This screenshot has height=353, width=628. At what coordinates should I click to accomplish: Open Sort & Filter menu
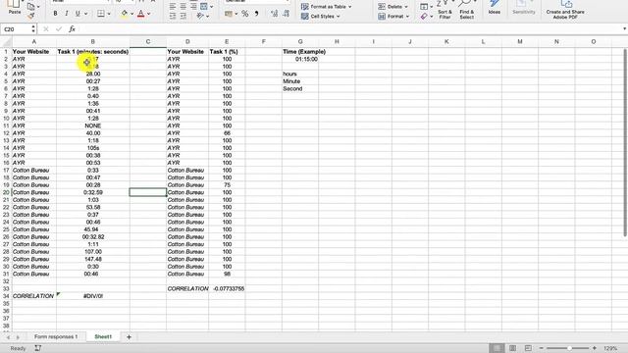445,10
